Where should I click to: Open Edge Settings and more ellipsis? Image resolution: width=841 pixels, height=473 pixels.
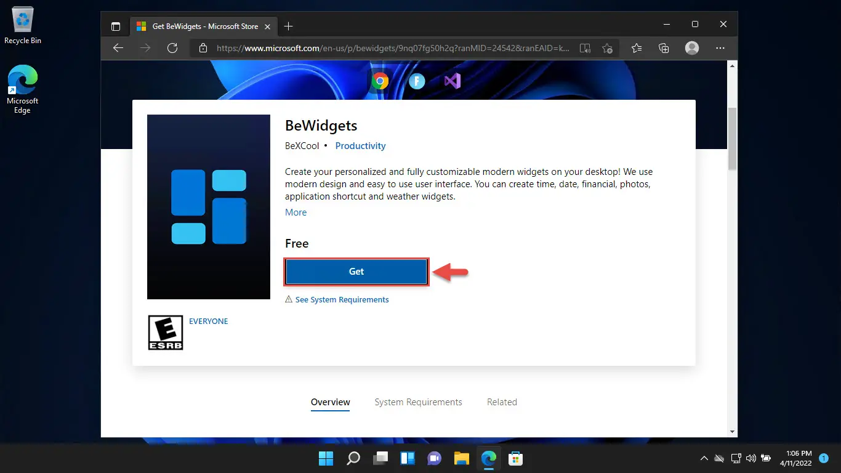pyautogui.click(x=720, y=48)
